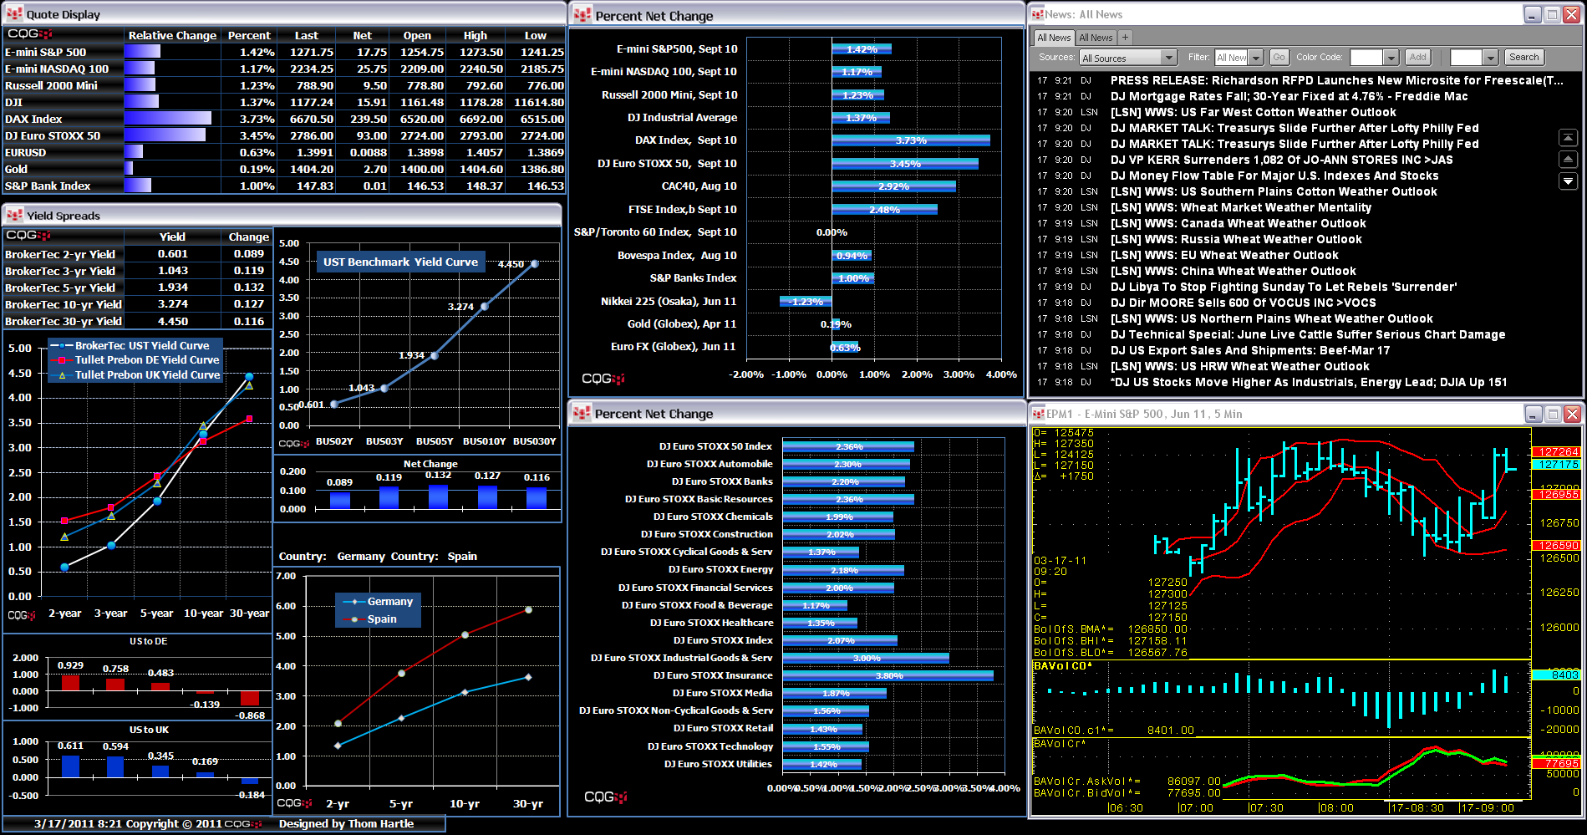Click the CQG logo in Yield Spreads table header
Viewport: 1587px width, 835px height.
[28, 236]
